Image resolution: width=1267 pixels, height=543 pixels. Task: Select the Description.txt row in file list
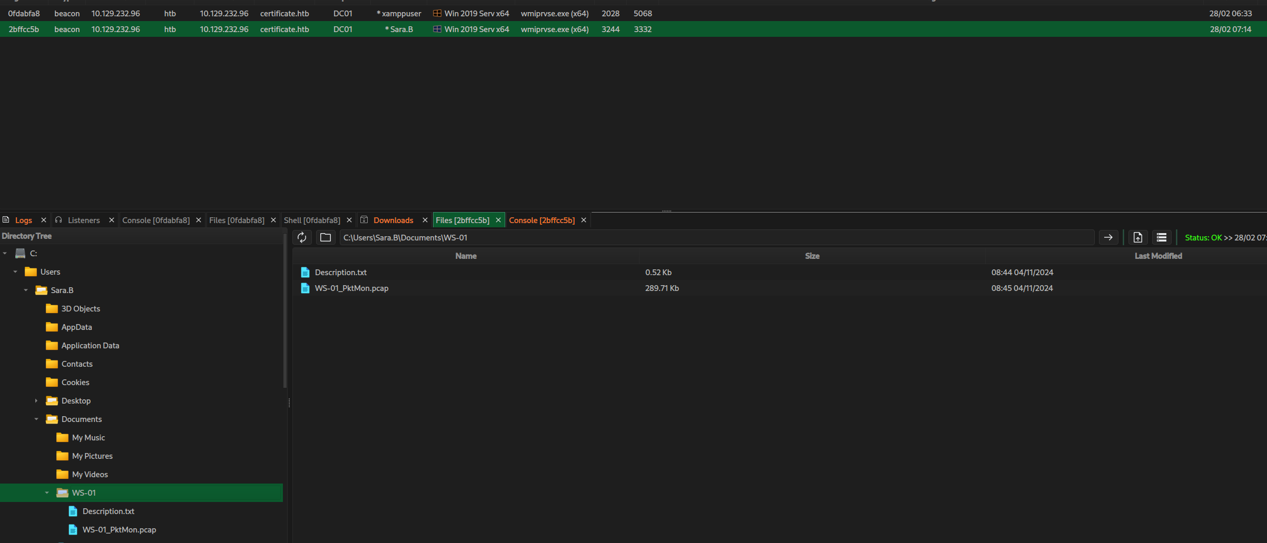pyautogui.click(x=780, y=272)
